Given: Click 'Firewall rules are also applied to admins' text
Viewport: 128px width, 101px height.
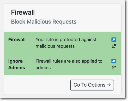Looking at the screenshot, I should [x=69, y=64].
